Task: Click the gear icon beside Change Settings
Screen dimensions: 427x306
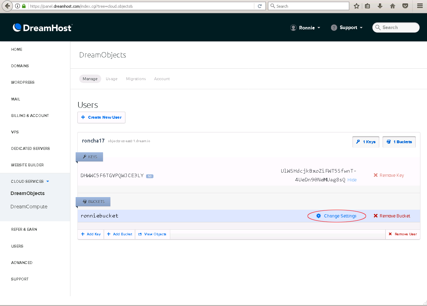Action: point(318,216)
